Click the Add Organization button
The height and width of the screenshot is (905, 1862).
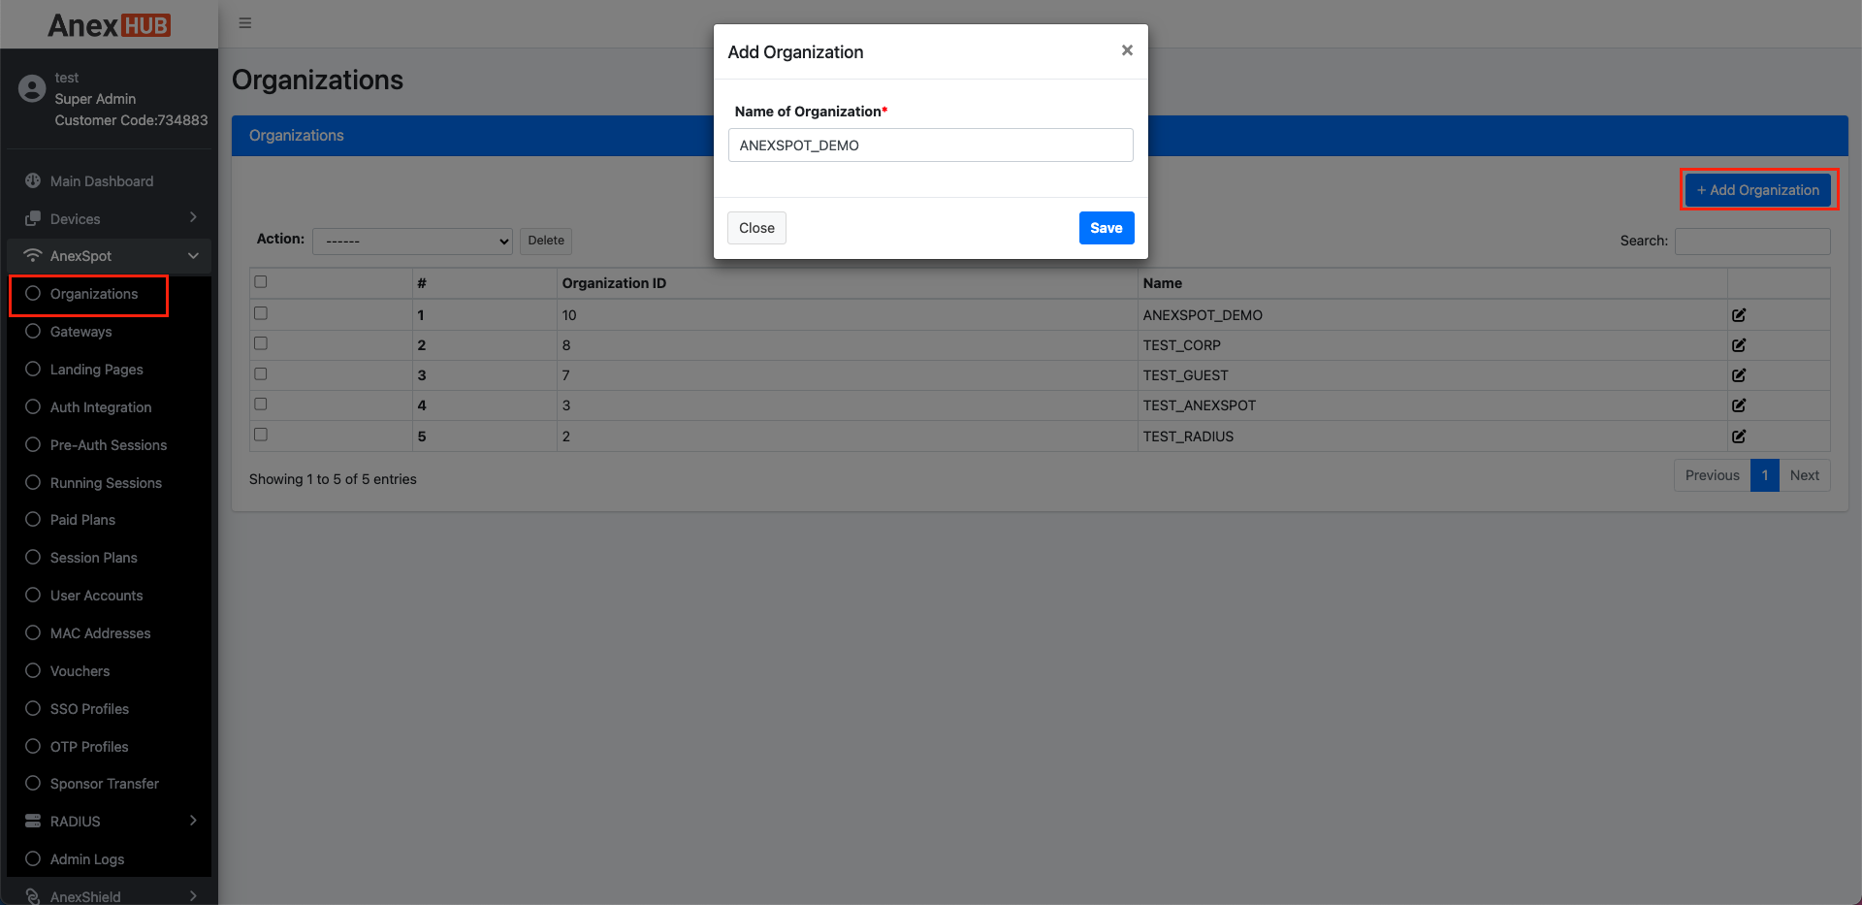click(1757, 189)
